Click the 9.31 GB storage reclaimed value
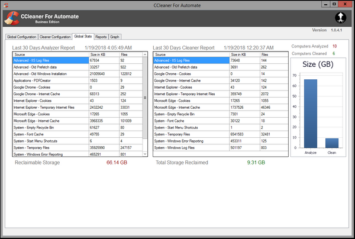355x239 pixels. coord(256,163)
